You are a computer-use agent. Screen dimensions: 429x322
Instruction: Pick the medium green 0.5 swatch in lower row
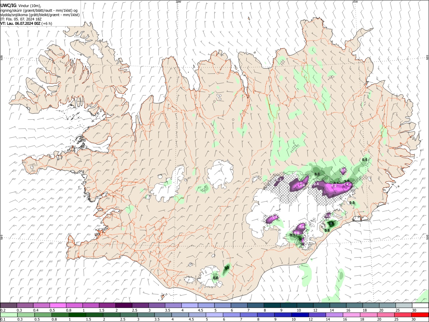(x=43, y=315)
